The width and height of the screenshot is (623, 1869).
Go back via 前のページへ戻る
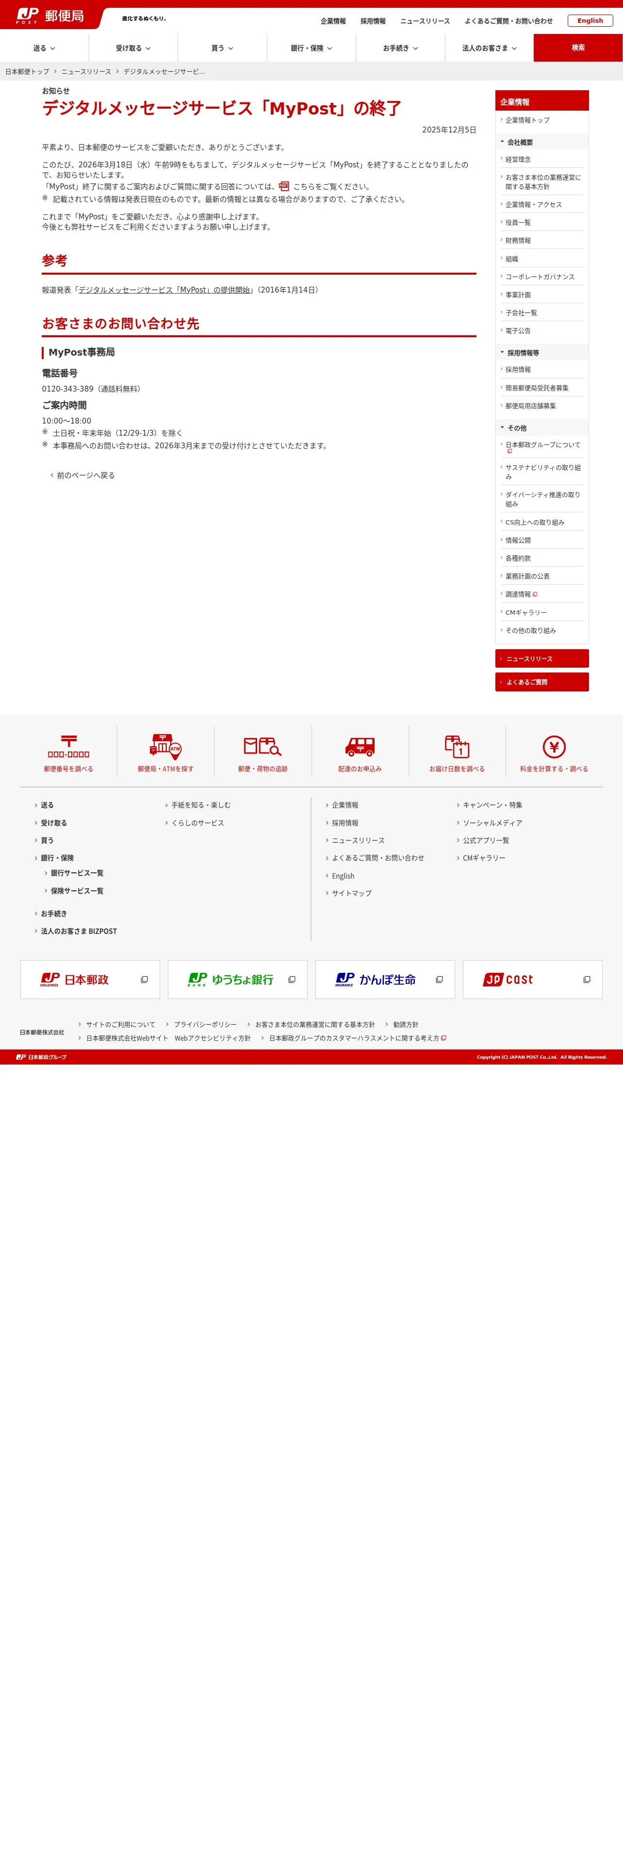tap(85, 475)
